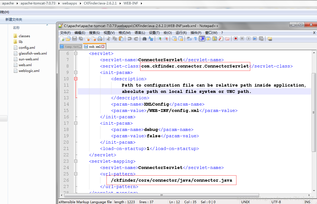Click the Replace toolbar icon
Viewport: 317px width, 204px height.
click(151, 39)
